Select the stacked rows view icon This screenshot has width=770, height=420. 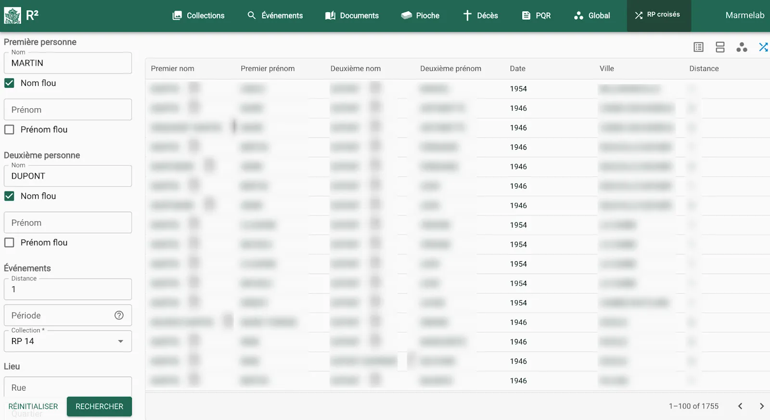(x=720, y=47)
